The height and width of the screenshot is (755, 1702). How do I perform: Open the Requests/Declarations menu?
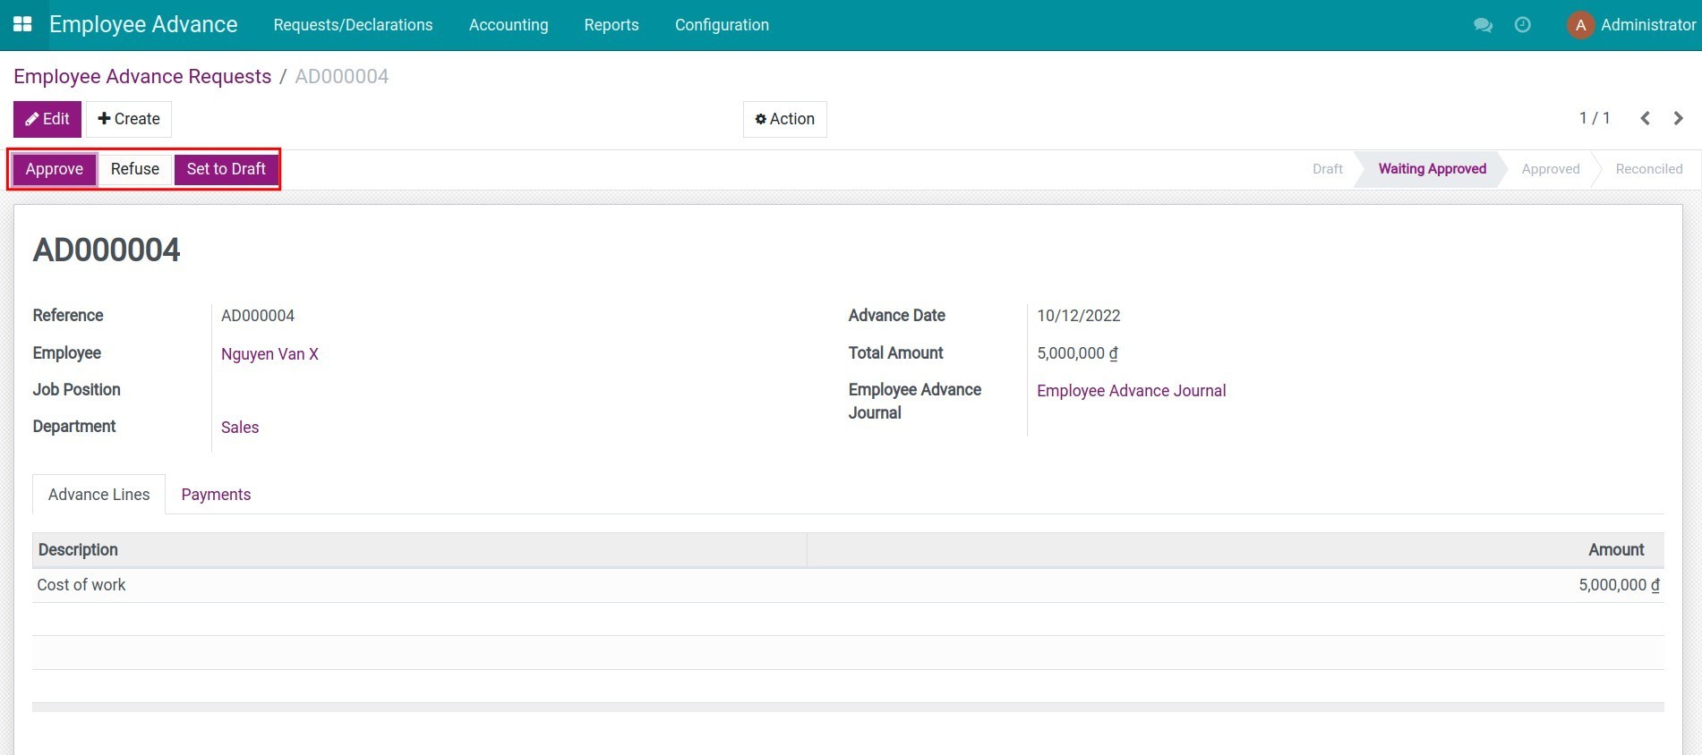(353, 25)
